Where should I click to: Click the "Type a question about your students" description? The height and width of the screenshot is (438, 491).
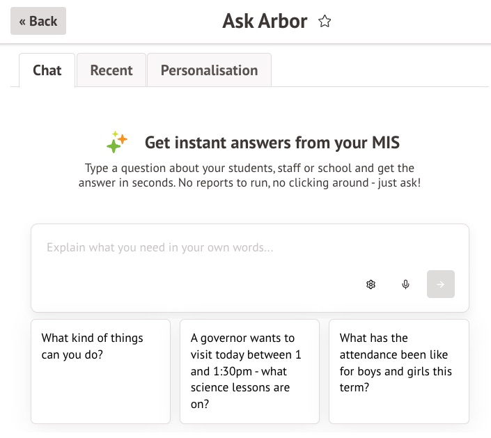coord(249,169)
